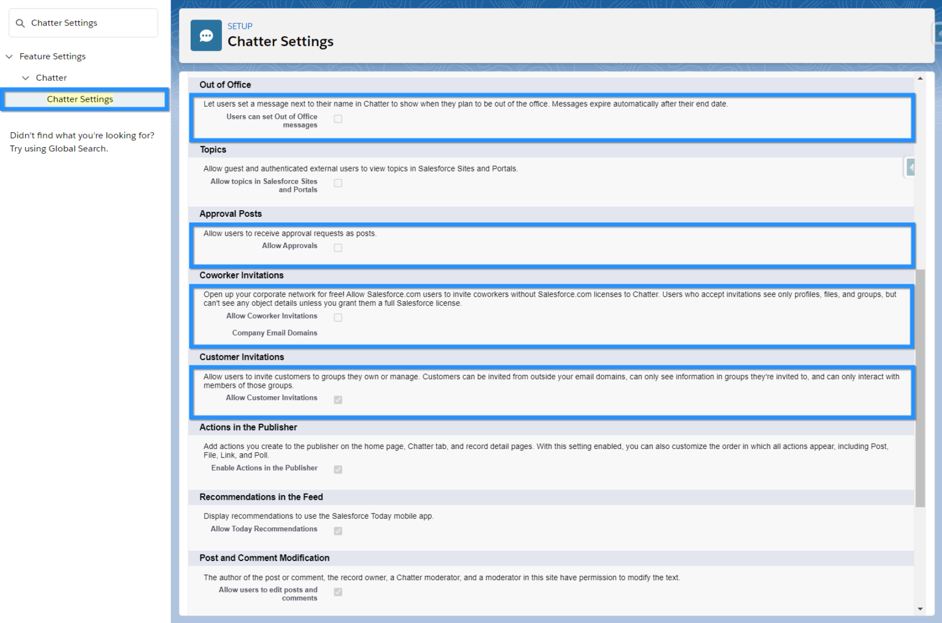This screenshot has width=942, height=623.
Task: Click the scrollbar up arrow
Action: (921, 78)
